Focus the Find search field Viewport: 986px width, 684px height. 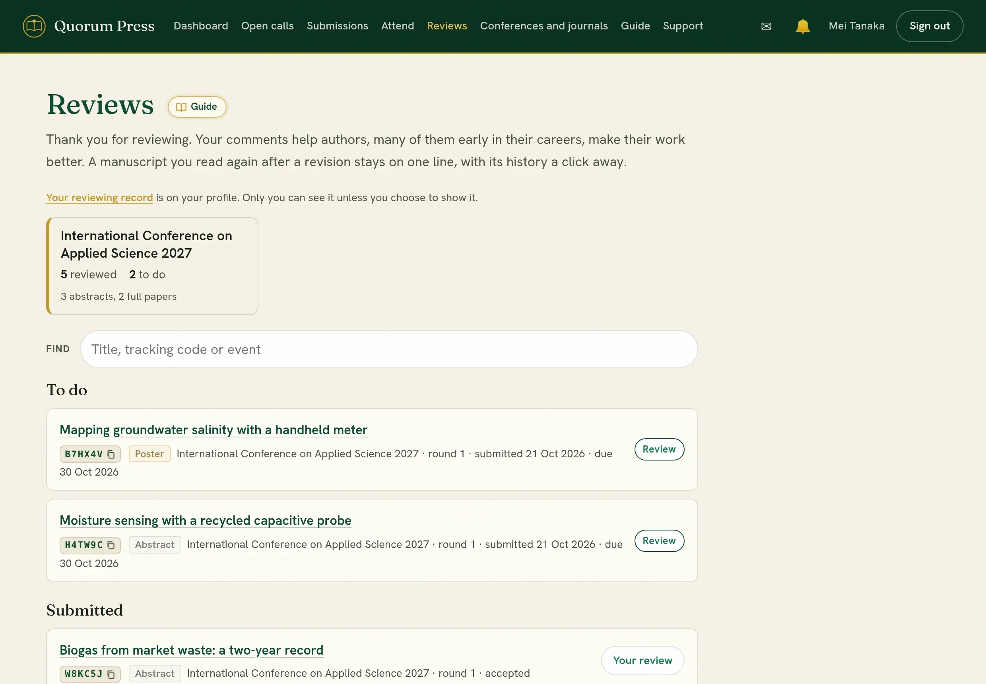(389, 349)
